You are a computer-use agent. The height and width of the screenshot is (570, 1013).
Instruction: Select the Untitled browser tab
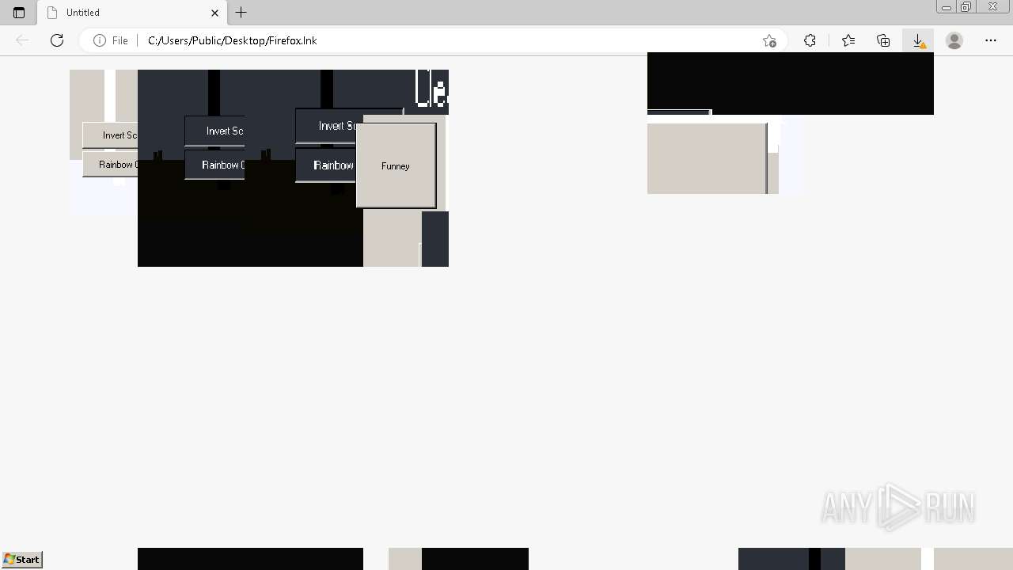[133, 13]
